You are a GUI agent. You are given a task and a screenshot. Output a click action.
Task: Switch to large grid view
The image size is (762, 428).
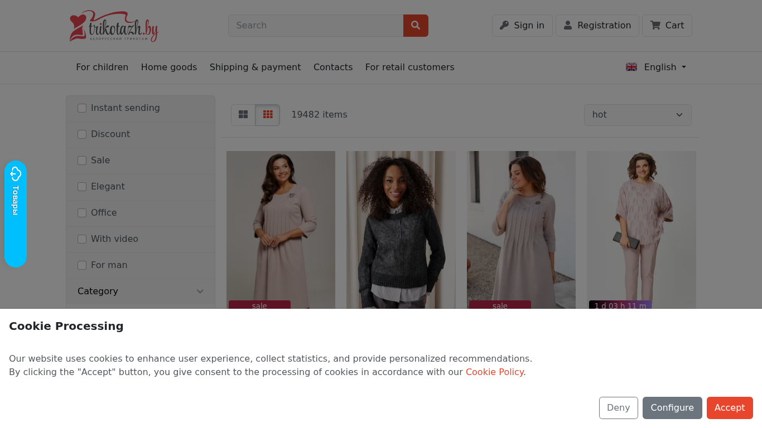click(x=243, y=115)
